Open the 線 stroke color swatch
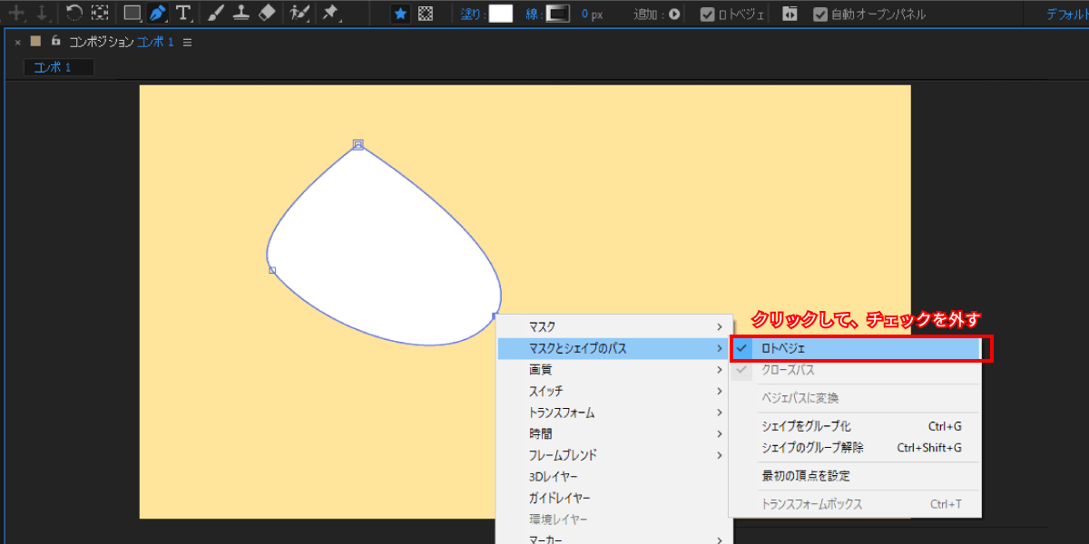 pyautogui.click(x=558, y=14)
